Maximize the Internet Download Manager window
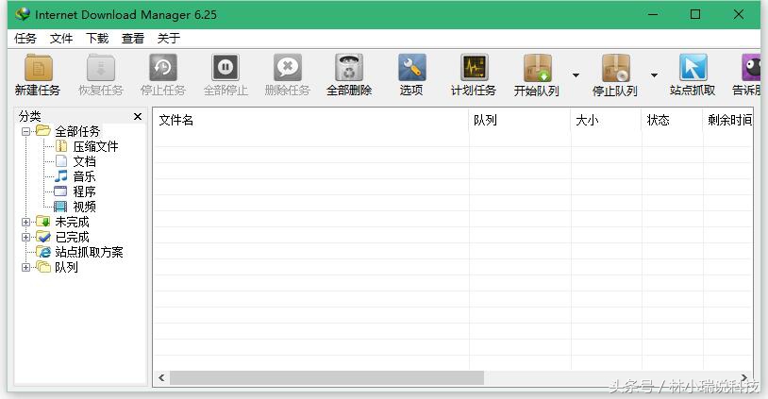This screenshot has height=399, width=768. click(x=695, y=14)
